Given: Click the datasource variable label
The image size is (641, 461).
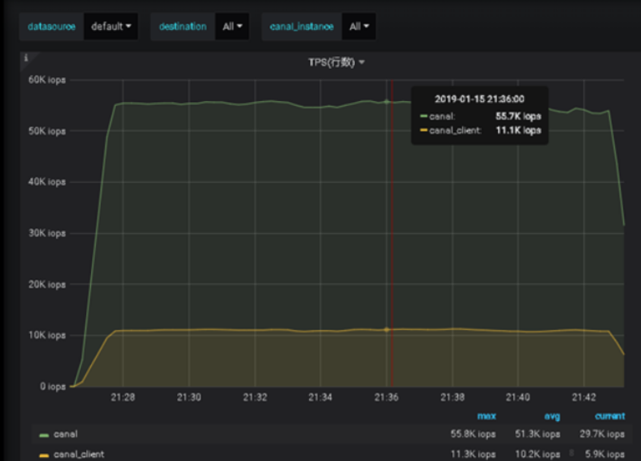Looking at the screenshot, I should [x=52, y=27].
